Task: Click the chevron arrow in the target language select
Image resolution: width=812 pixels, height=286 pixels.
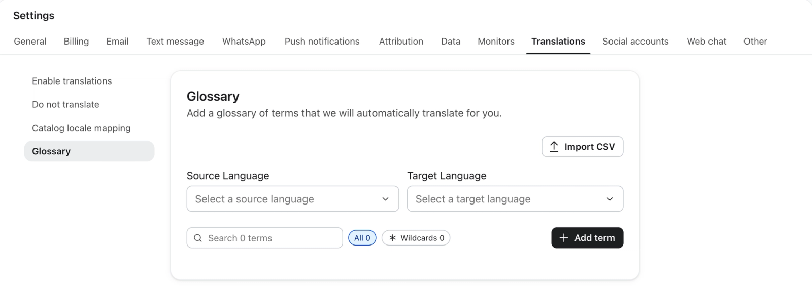Action: [610, 199]
